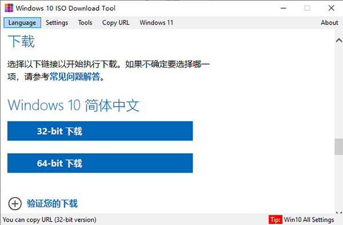Screen dimensions: 343x225
Task: Switch to the Windows 11 menu item
Action: coord(156,23)
